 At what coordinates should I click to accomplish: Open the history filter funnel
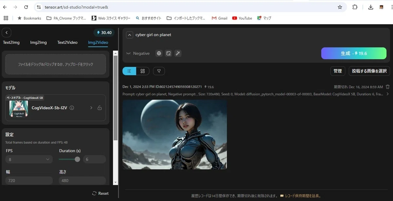click(159, 71)
